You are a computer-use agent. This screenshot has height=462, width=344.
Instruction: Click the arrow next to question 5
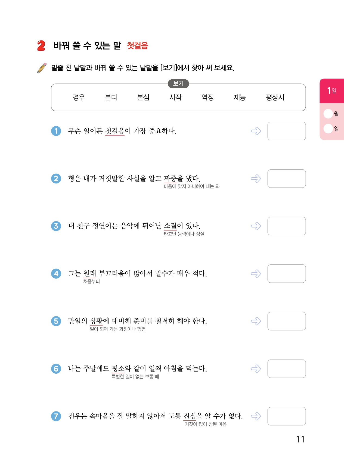pyautogui.click(x=256, y=321)
